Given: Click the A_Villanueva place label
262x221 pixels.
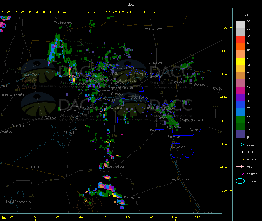Looking at the screenshot, I should 152,29.
